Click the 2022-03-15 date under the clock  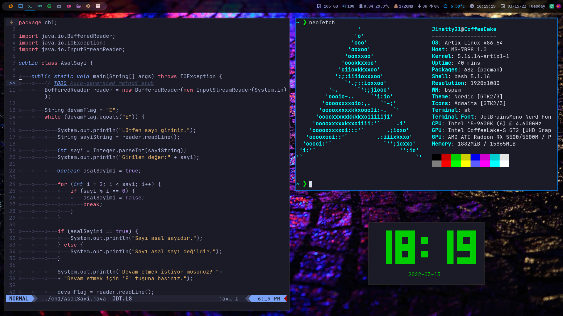tap(424, 274)
